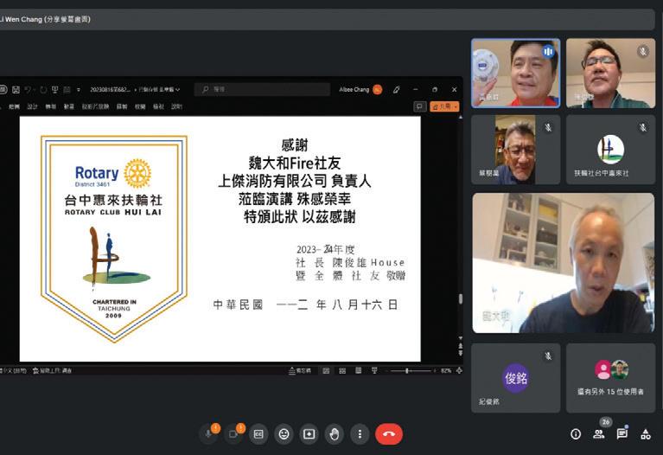Select top-right participant video with glasses
The image size is (663, 455).
(x=610, y=74)
